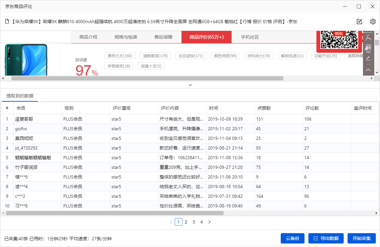
Task: Select the member cell 竹子哥润贤
Action: pyautogui.click(x=38, y=167)
